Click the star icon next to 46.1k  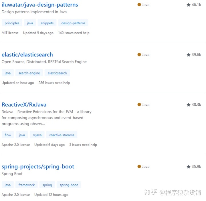click(x=189, y=5)
